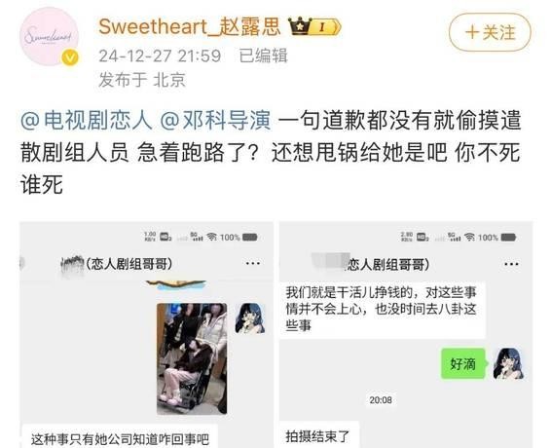551x448 pixels.
Task: Tap three-dot menu in the right chat
Action: click(511, 264)
